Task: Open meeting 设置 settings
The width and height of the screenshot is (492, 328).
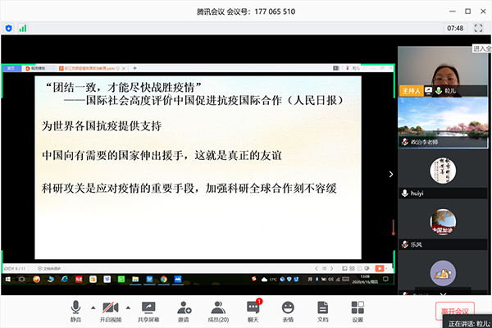Action: [358, 311]
